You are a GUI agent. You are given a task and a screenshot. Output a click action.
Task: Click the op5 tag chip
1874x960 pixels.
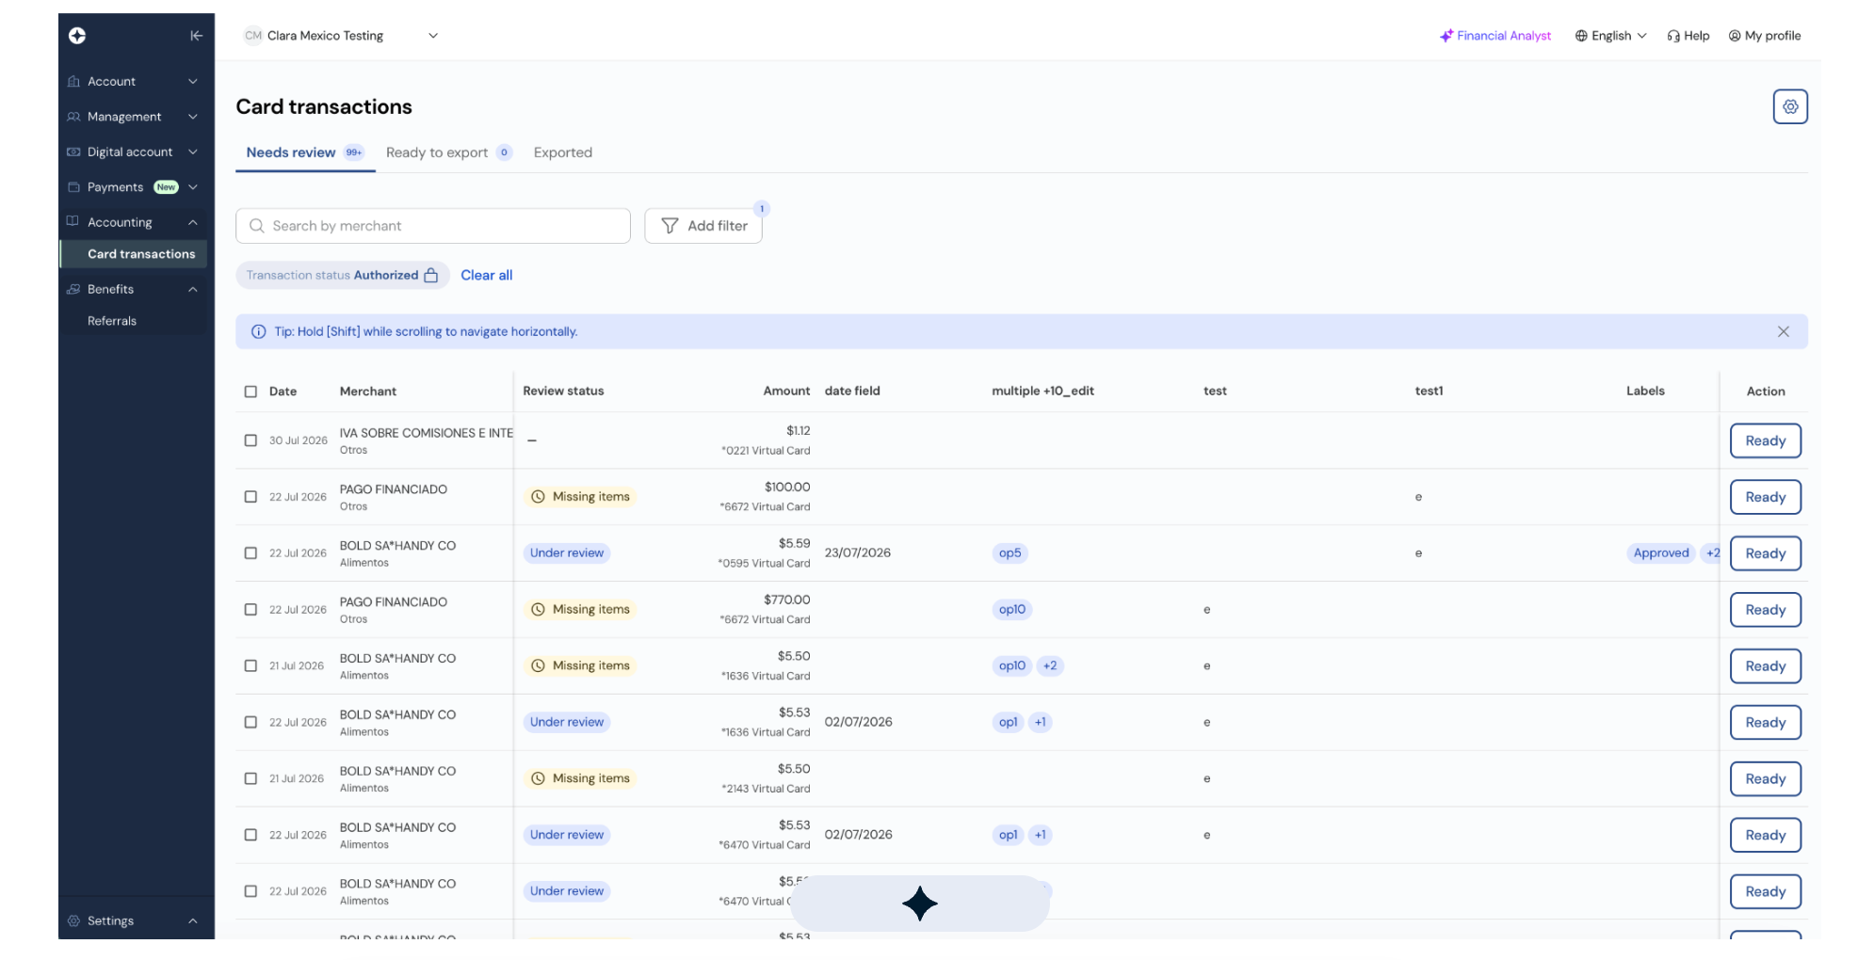click(1010, 553)
